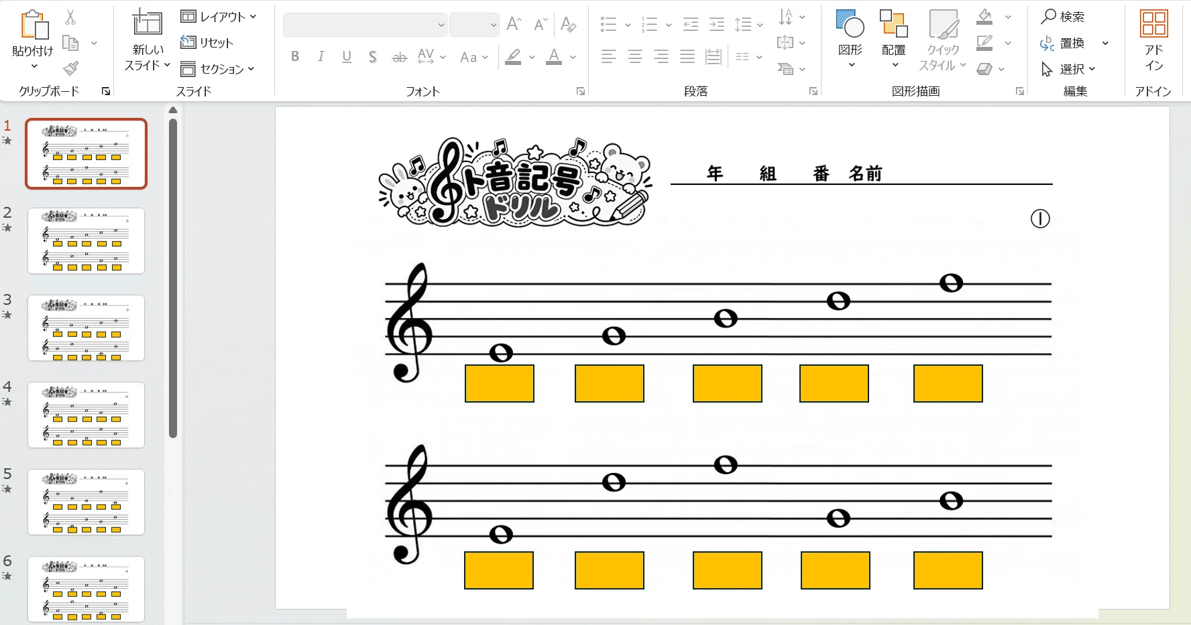This screenshot has width=1191, height=625.
Task: Toggle underline formatting
Action: click(x=347, y=57)
